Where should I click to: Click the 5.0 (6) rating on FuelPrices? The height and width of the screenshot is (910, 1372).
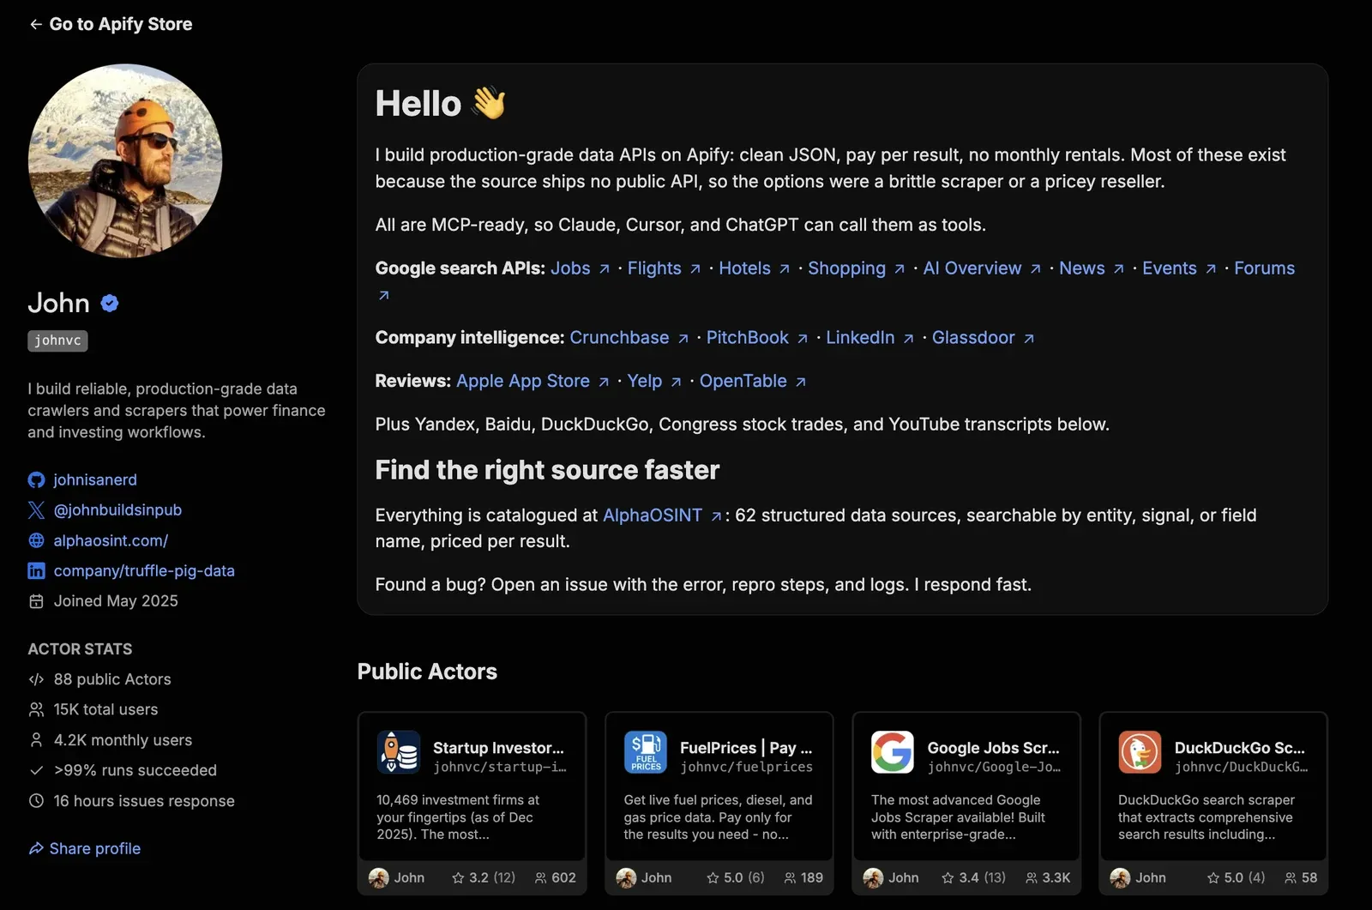pyautogui.click(x=735, y=877)
